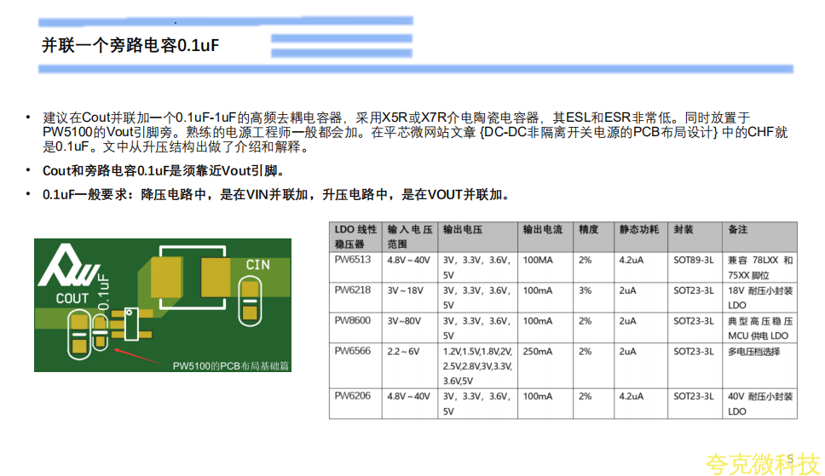
Task: Click the COUT label on the PCB
Action: [72, 298]
